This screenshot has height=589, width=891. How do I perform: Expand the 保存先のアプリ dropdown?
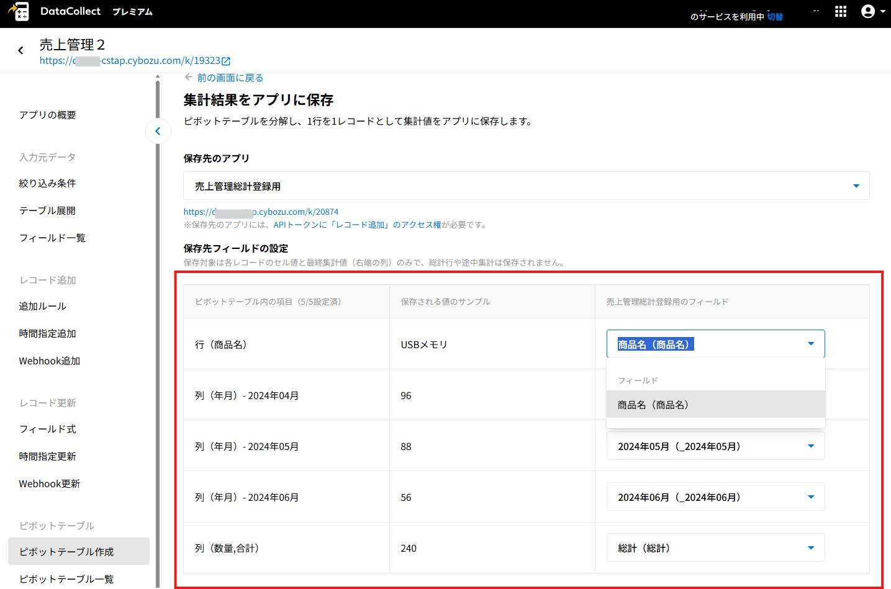[x=856, y=186]
